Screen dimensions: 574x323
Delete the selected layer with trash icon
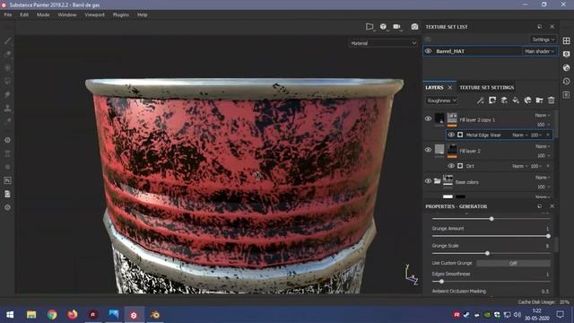coord(551,100)
